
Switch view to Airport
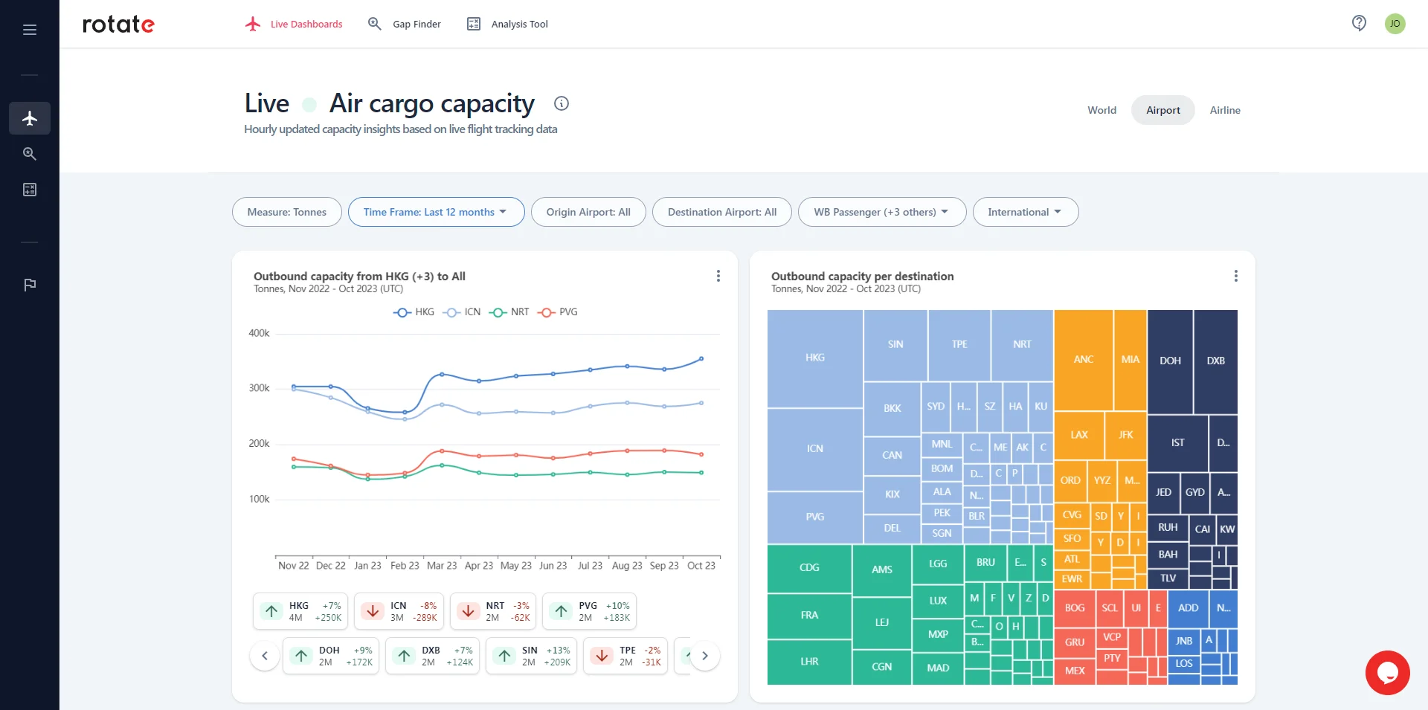tap(1162, 110)
